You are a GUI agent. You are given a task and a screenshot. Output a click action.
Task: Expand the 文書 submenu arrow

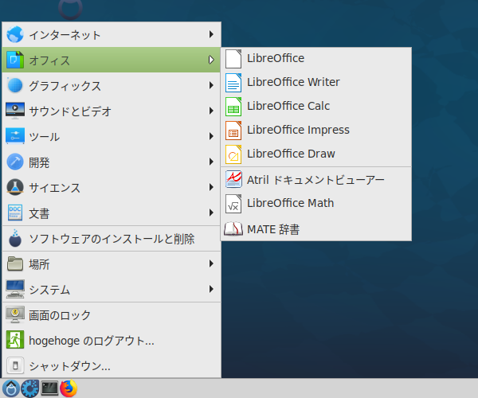coord(211,213)
